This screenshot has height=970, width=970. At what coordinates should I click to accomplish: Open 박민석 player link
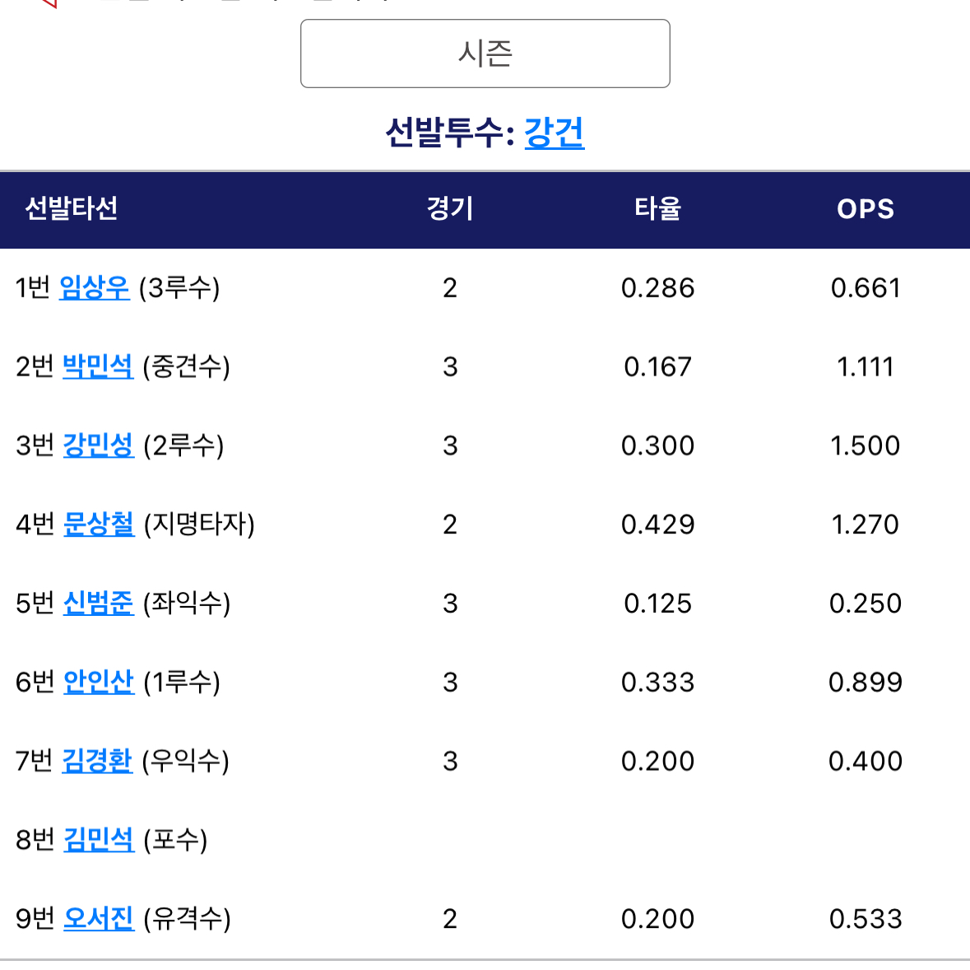[x=98, y=366]
